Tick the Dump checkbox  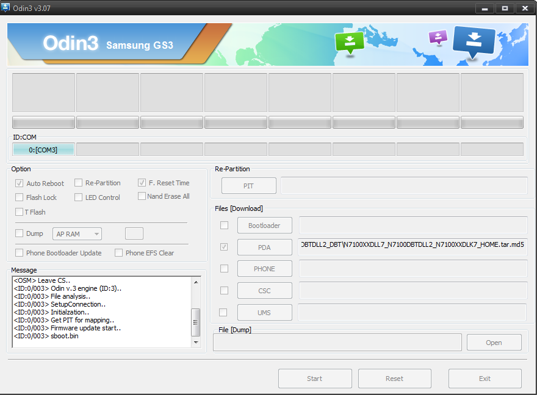(19, 233)
